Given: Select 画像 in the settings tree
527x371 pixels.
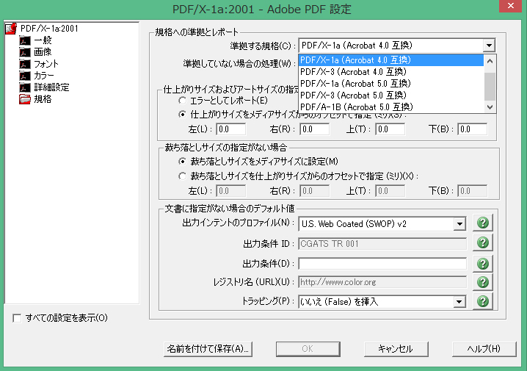Looking at the screenshot, I should [43, 52].
